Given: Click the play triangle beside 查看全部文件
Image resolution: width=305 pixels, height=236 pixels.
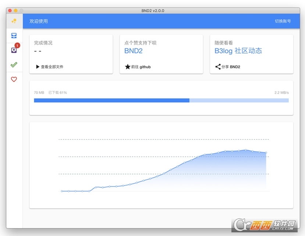Looking at the screenshot, I should pos(38,67).
